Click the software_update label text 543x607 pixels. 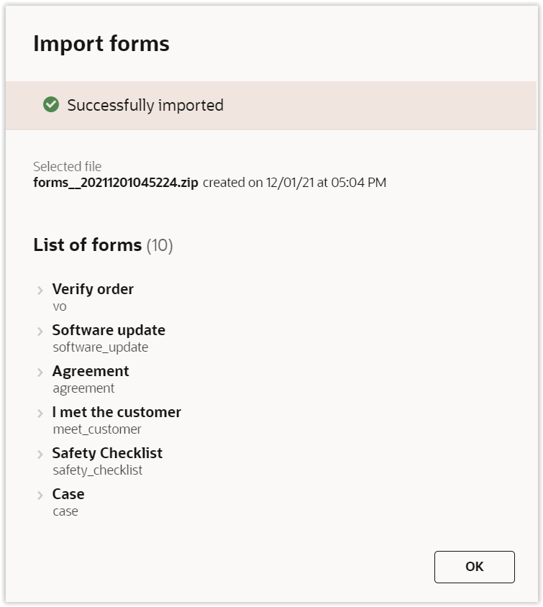pyautogui.click(x=100, y=347)
